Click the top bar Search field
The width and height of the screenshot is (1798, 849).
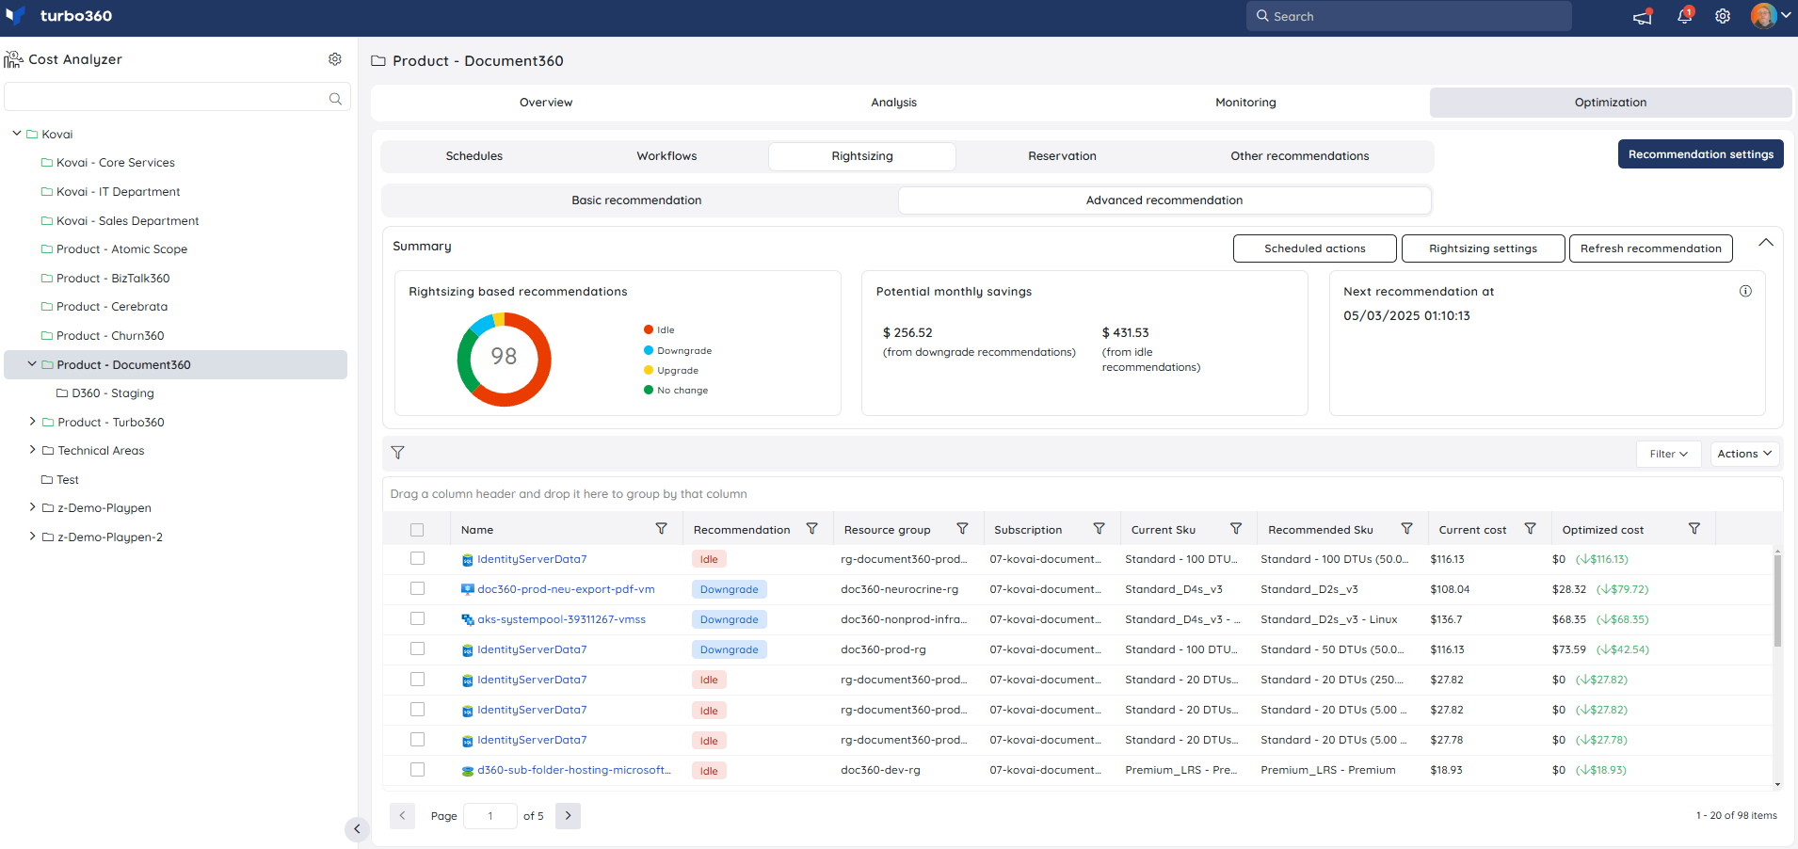[x=1408, y=16]
